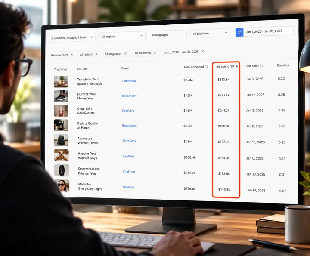
Task: Clear the Jan 1 - Jan 31 date chip
Action: click(203, 52)
